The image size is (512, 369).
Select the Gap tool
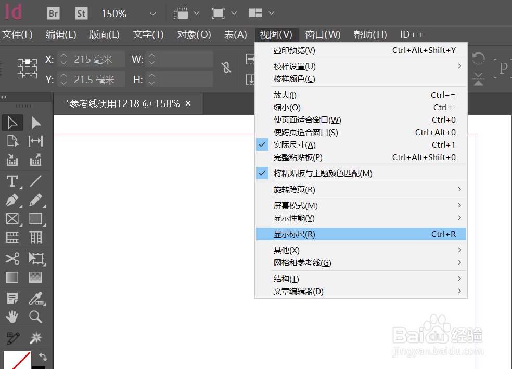(35, 141)
